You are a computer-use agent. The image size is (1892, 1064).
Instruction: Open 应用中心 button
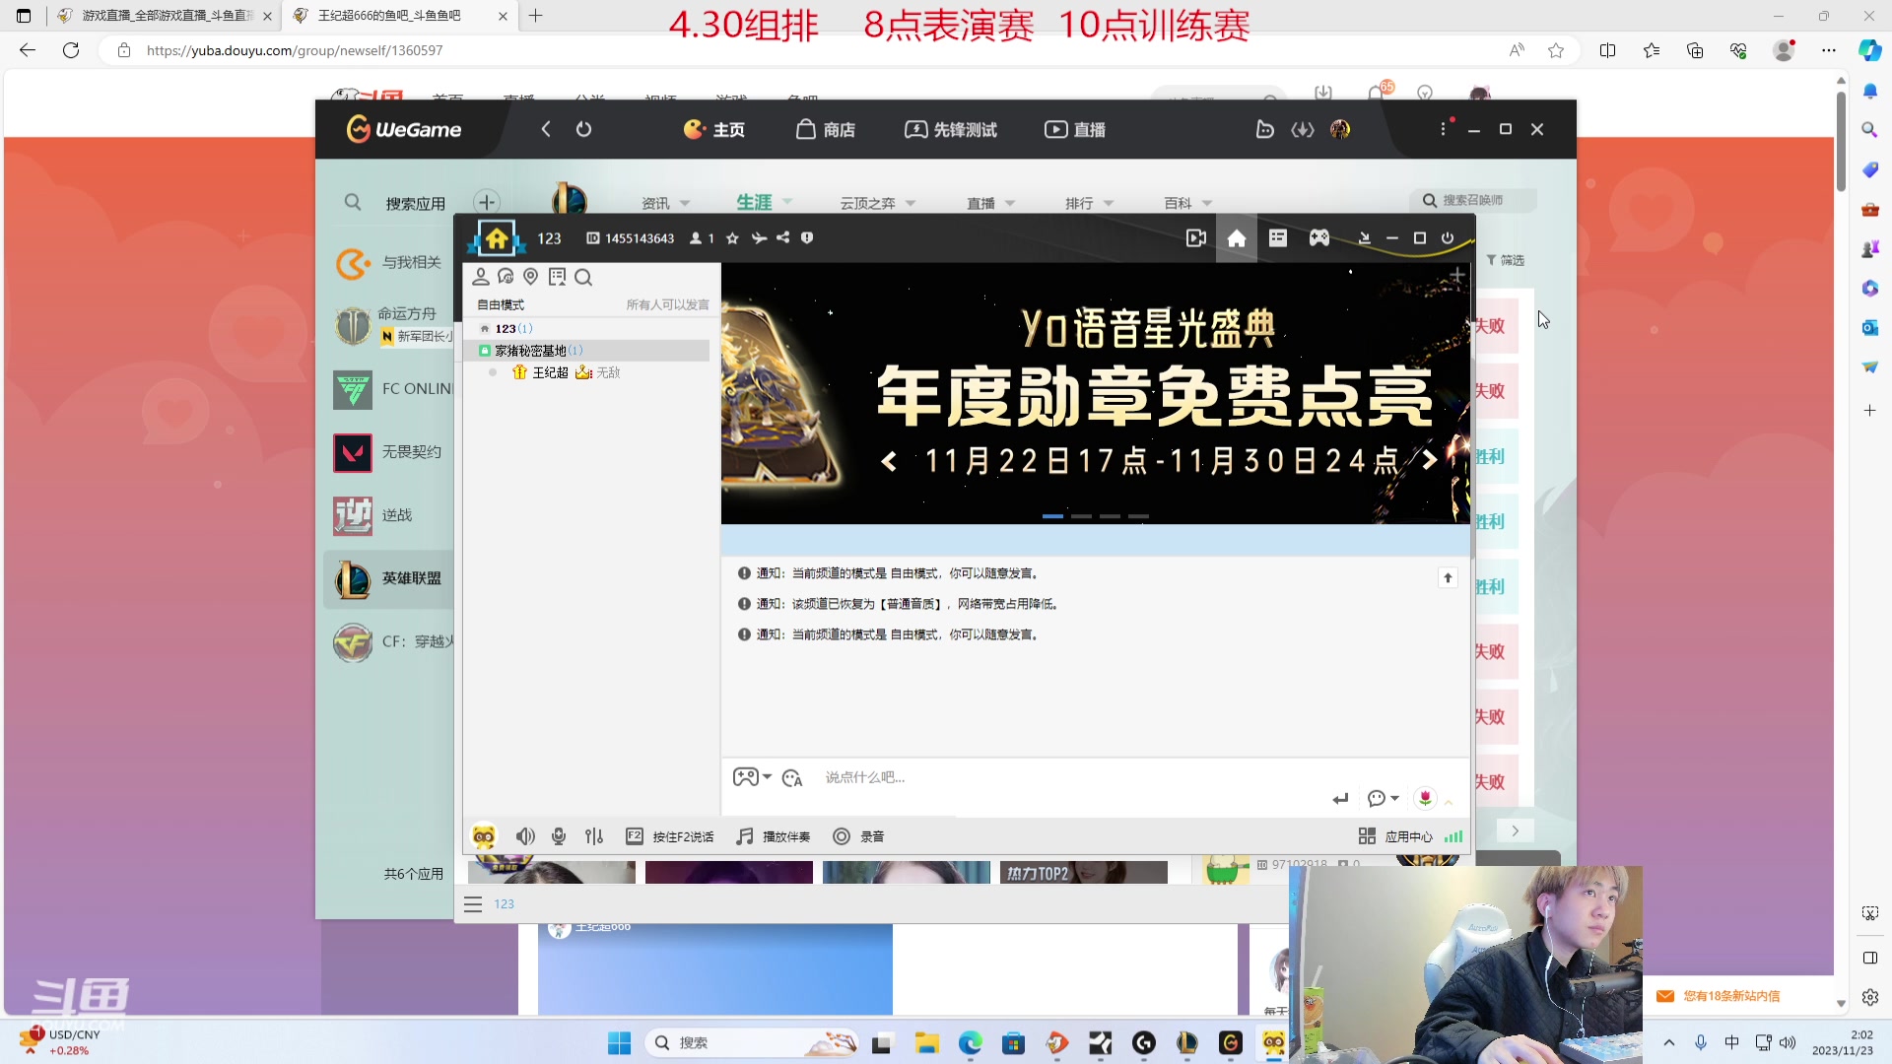[x=1395, y=836]
